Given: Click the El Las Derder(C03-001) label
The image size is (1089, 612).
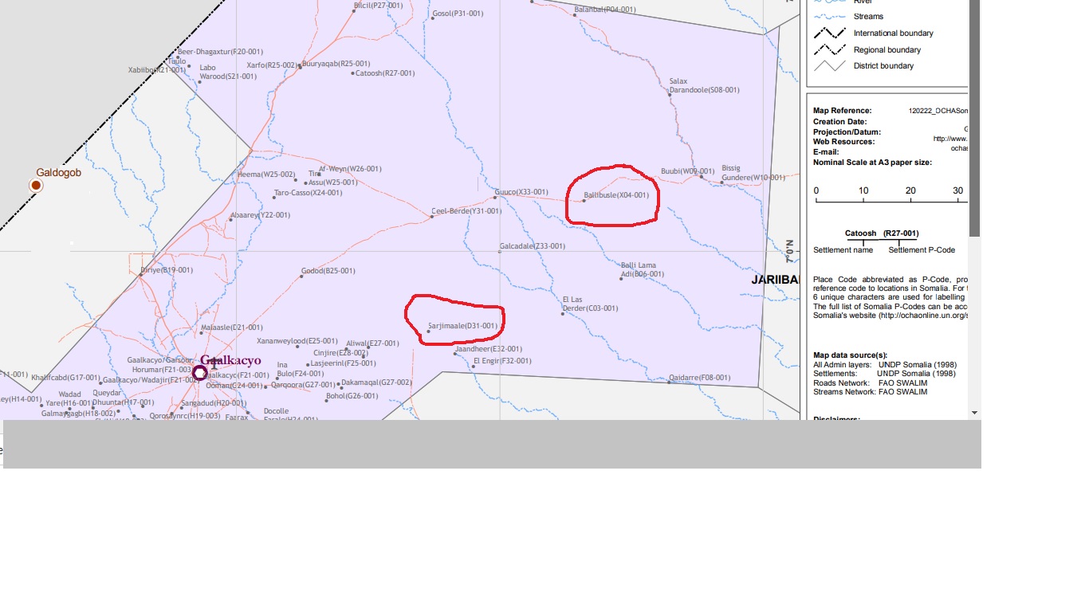Looking at the screenshot, I should coord(590,304).
